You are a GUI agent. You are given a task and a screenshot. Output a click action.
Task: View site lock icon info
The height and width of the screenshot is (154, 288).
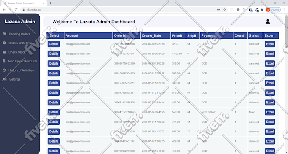(x=24, y=10)
